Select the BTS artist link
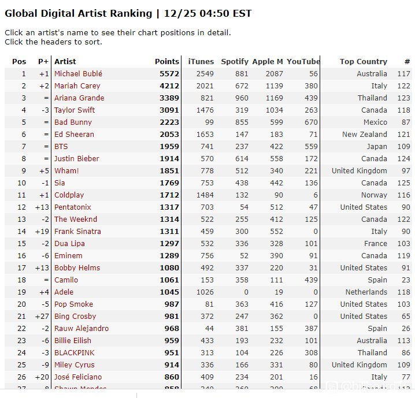Image resolution: width=415 pixels, height=398 pixels. tap(61, 147)
